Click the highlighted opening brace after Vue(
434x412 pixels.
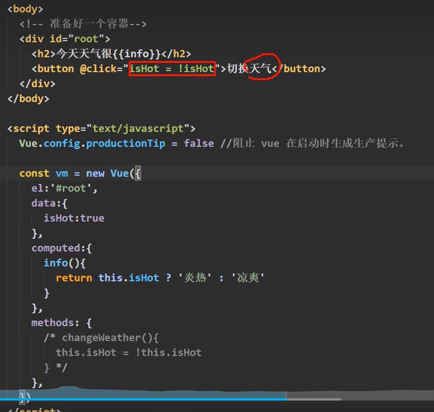click(138, 174)
